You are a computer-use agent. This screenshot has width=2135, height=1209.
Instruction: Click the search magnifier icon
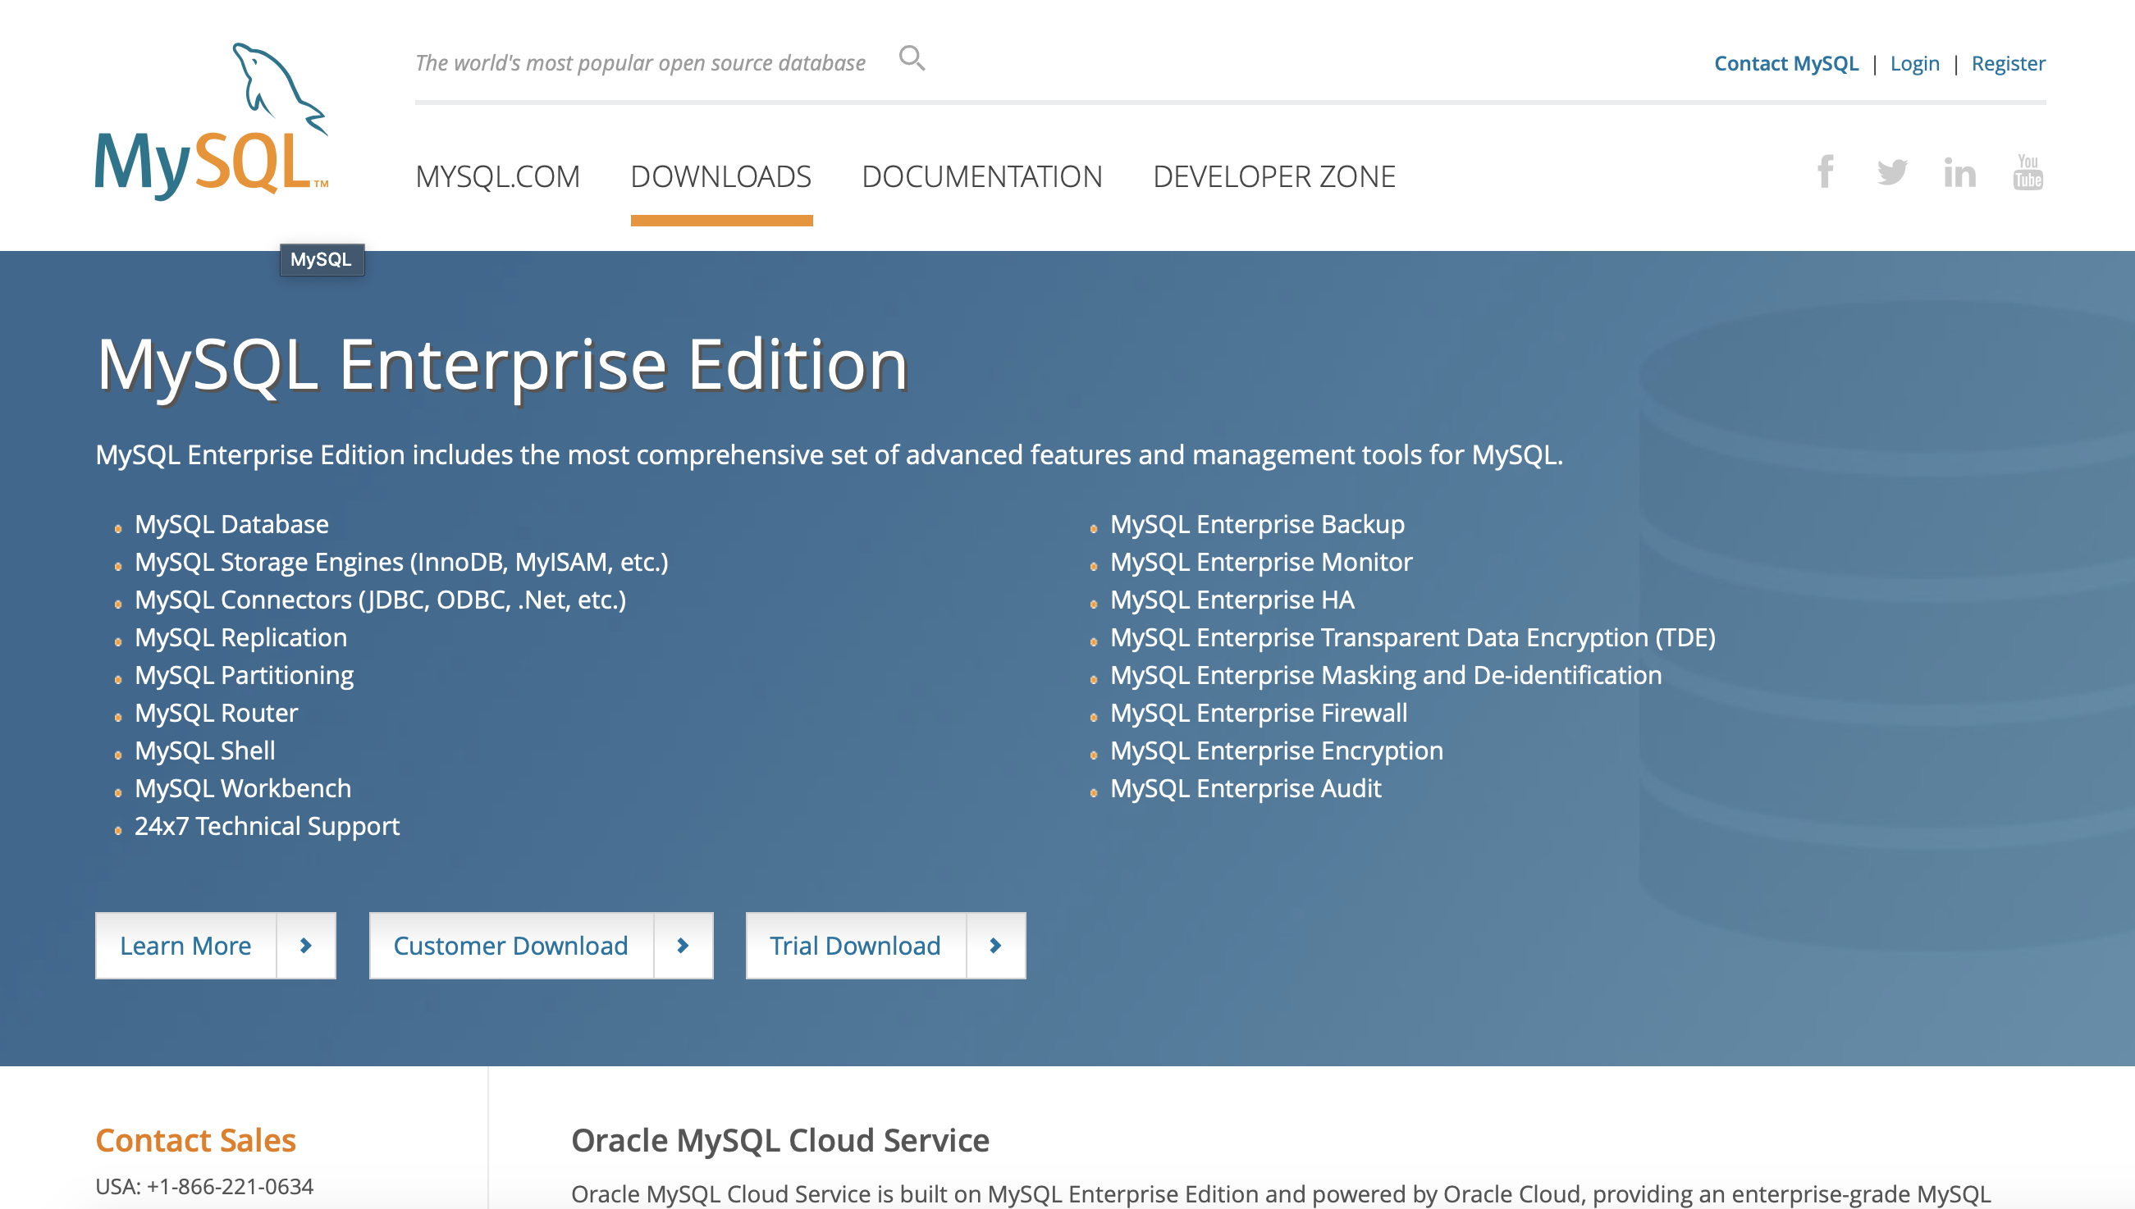coord(911,59)
